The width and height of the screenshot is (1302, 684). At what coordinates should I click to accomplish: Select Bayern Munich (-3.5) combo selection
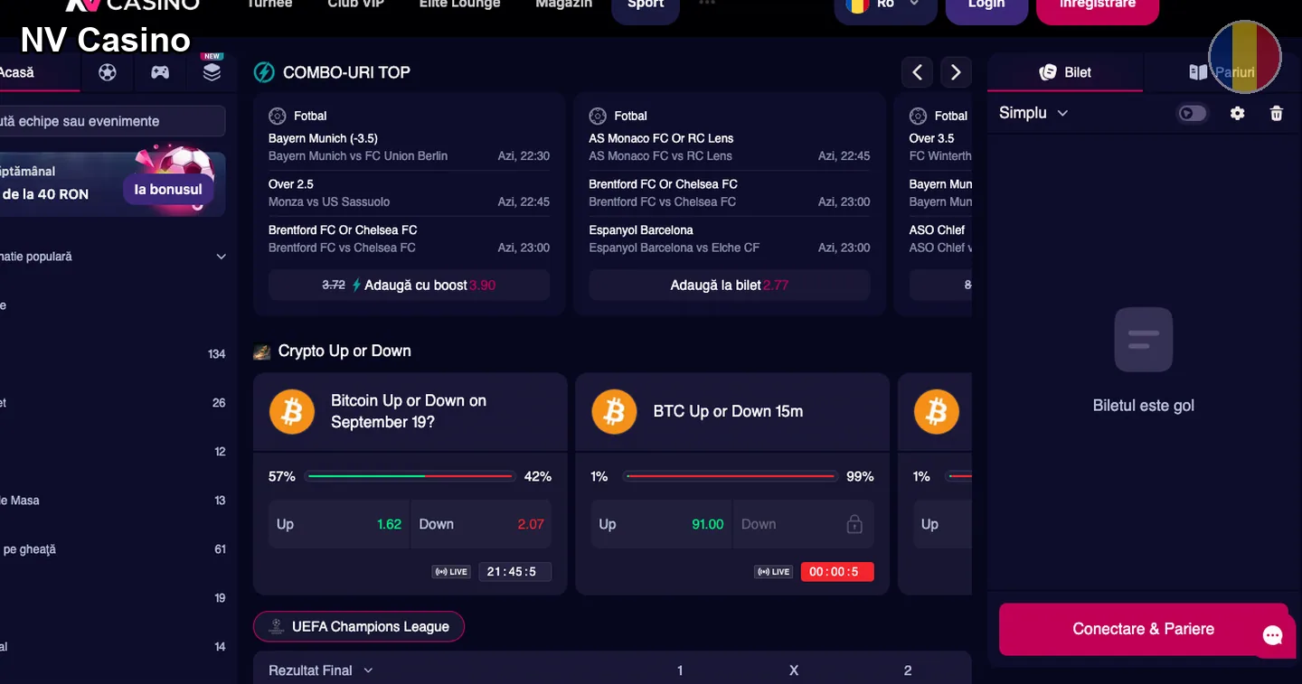pyautogui.click(x=409, y=147)
